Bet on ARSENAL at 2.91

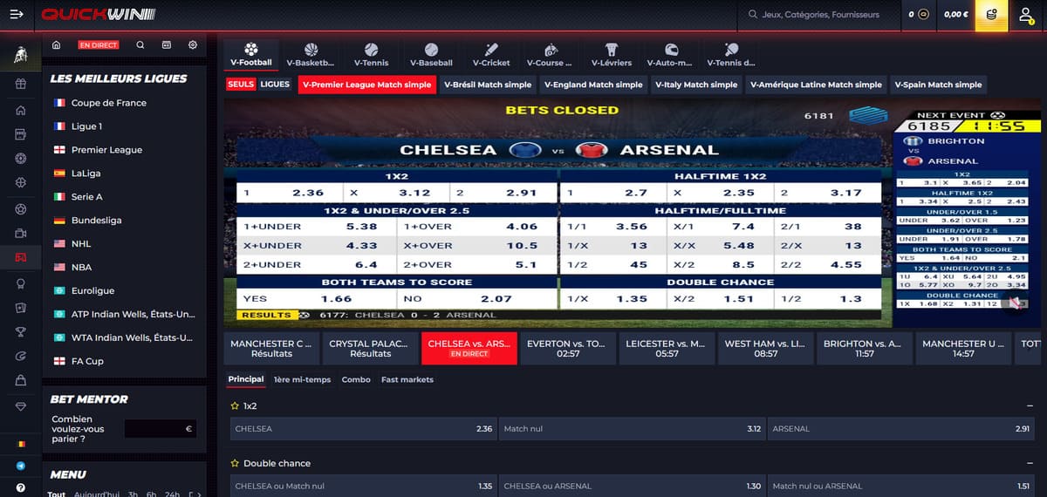[x=901, y=429]
